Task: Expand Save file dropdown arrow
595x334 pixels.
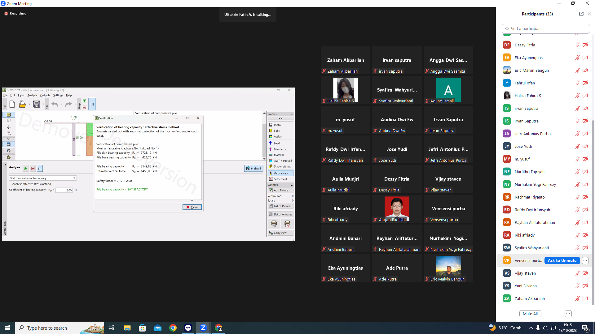Action: [43, 104]
